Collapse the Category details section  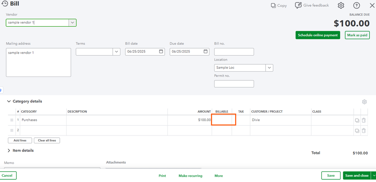click(x=9, y=101)
